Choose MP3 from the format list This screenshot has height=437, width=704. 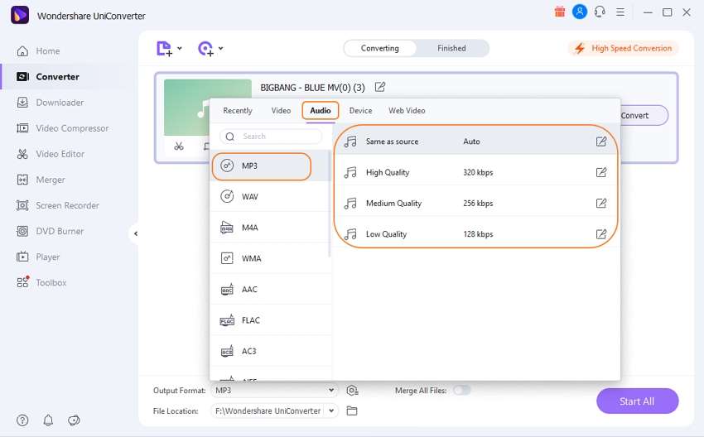269,166
